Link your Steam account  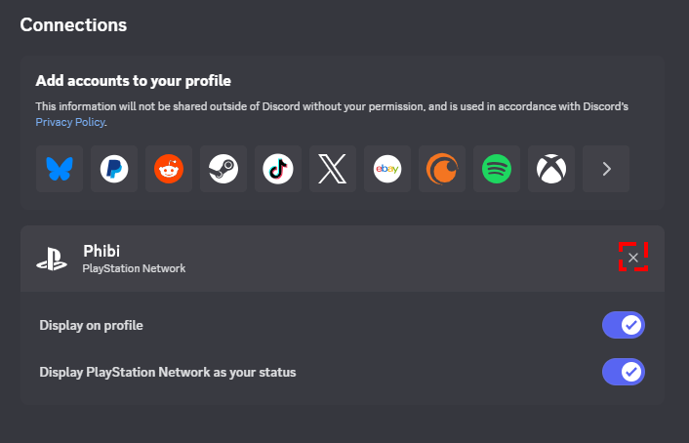pos(223,170)
